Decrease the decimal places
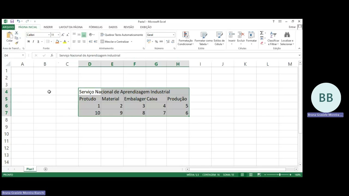349x196 pixels. click(x=173, y=42)
